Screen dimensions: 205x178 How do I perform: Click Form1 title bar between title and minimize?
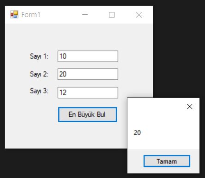61,15
